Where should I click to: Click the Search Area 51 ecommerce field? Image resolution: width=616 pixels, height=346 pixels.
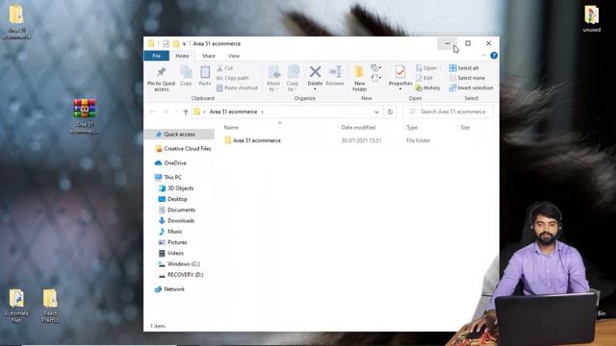pos(448,111)
